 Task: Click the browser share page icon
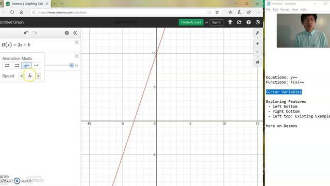(249, 12)
